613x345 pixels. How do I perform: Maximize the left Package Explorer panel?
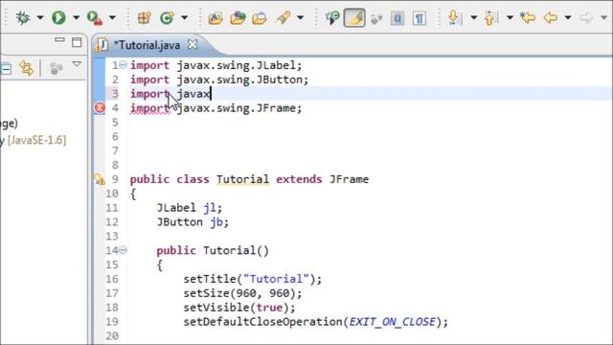77,42
